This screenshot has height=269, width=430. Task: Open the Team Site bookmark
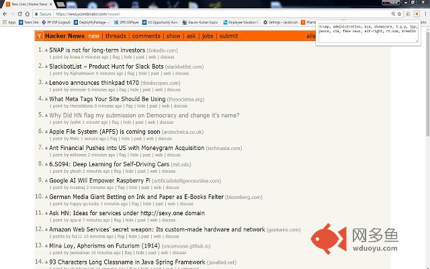pyautogui.click(x=29, y=22)
